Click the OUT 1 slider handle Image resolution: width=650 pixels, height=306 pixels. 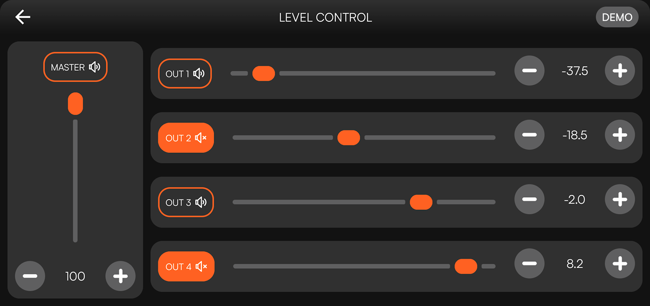click(x=264, y=73)
